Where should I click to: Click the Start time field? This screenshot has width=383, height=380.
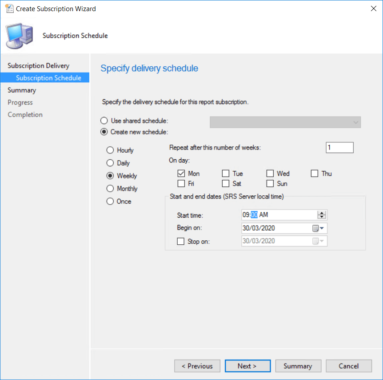(278, 215)
